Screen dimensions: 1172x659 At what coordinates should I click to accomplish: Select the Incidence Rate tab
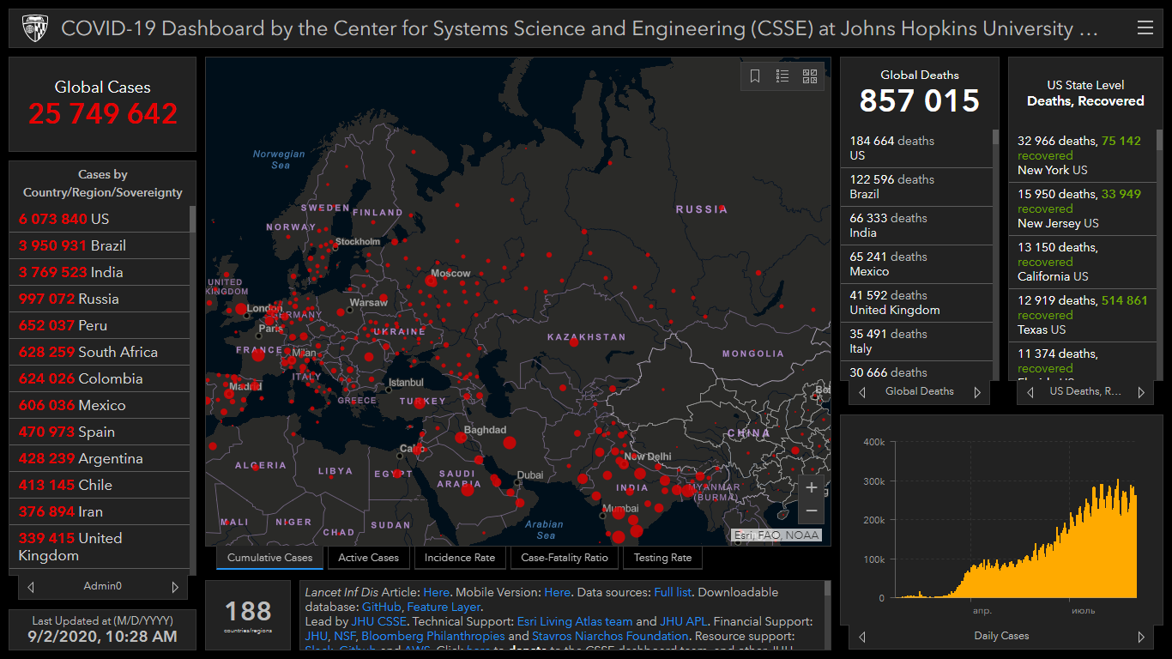460,558
